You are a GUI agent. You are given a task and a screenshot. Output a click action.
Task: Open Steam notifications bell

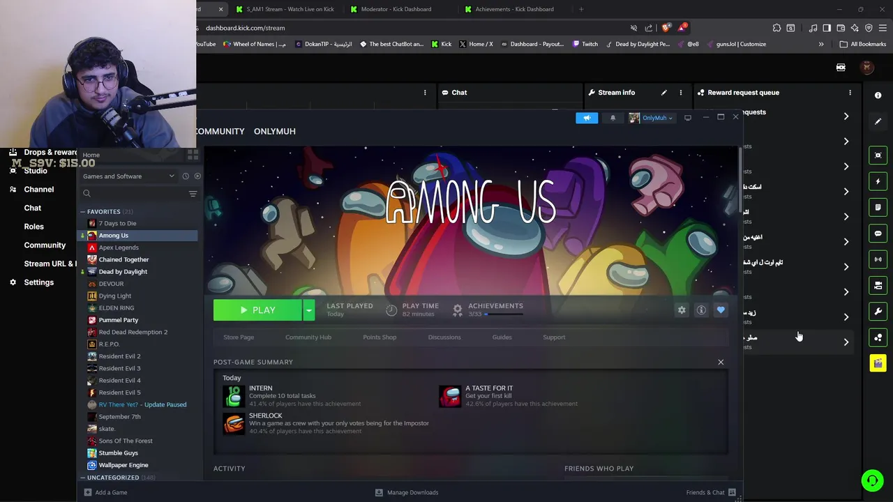click(x=613, y=118)
